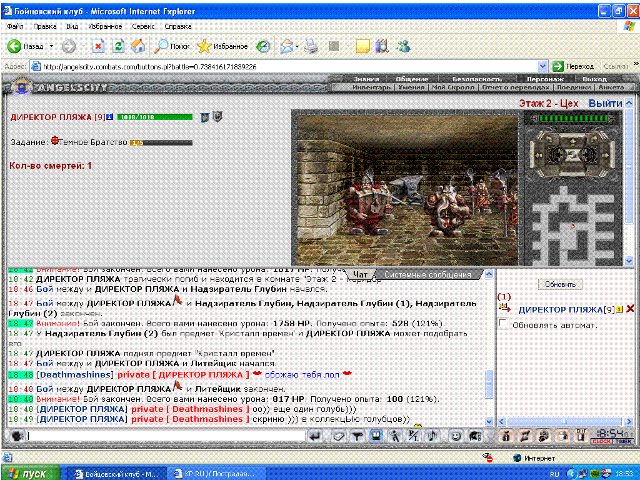
Task: Click the EXIT door icon in bottom bar
Action: tap(581, 436)
